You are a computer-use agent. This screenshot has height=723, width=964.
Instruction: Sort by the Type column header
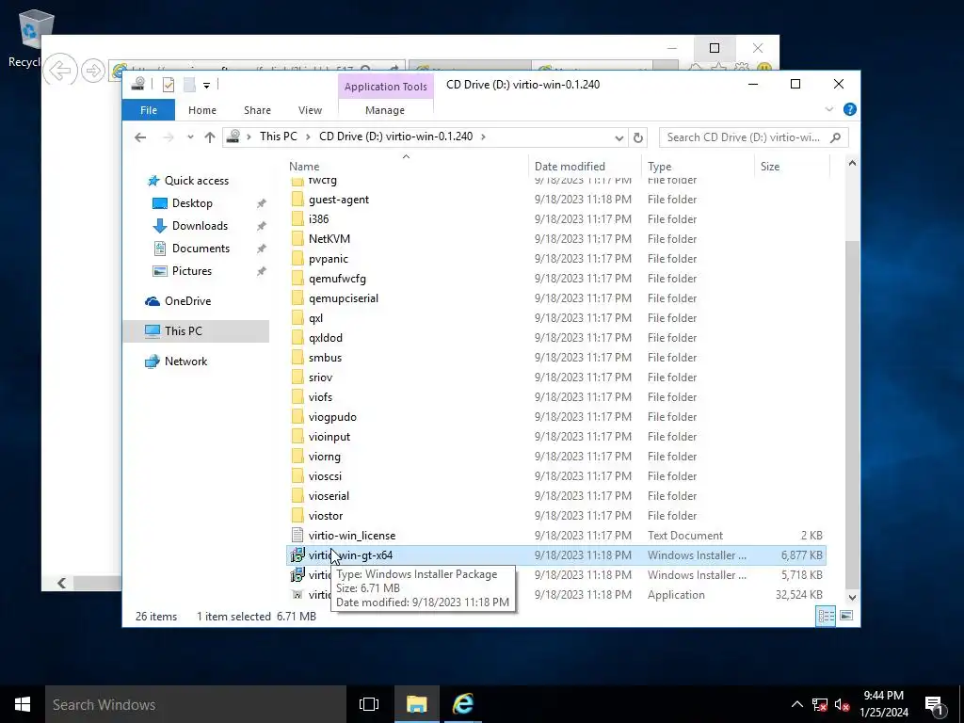[x=660, y=166]
